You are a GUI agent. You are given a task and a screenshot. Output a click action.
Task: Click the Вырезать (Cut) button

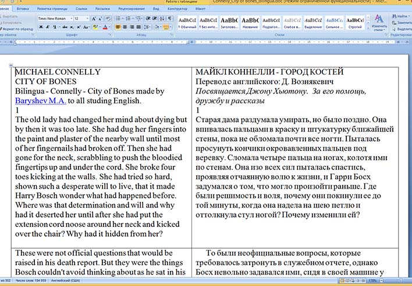(9, 16)
